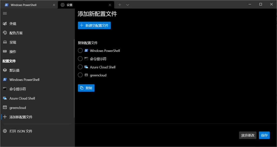
Task: Click the 默认值 layers icon
Action: (x=5, y=70)
